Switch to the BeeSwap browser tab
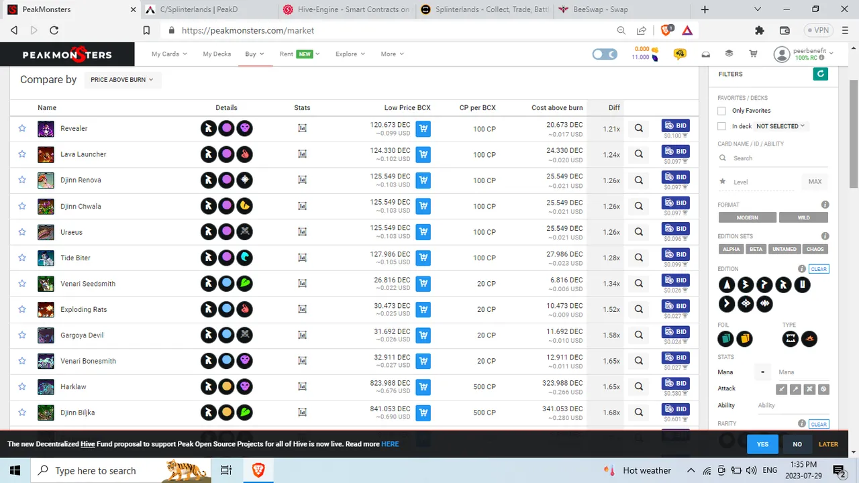 pyautogui.click(x=621, y=9)
